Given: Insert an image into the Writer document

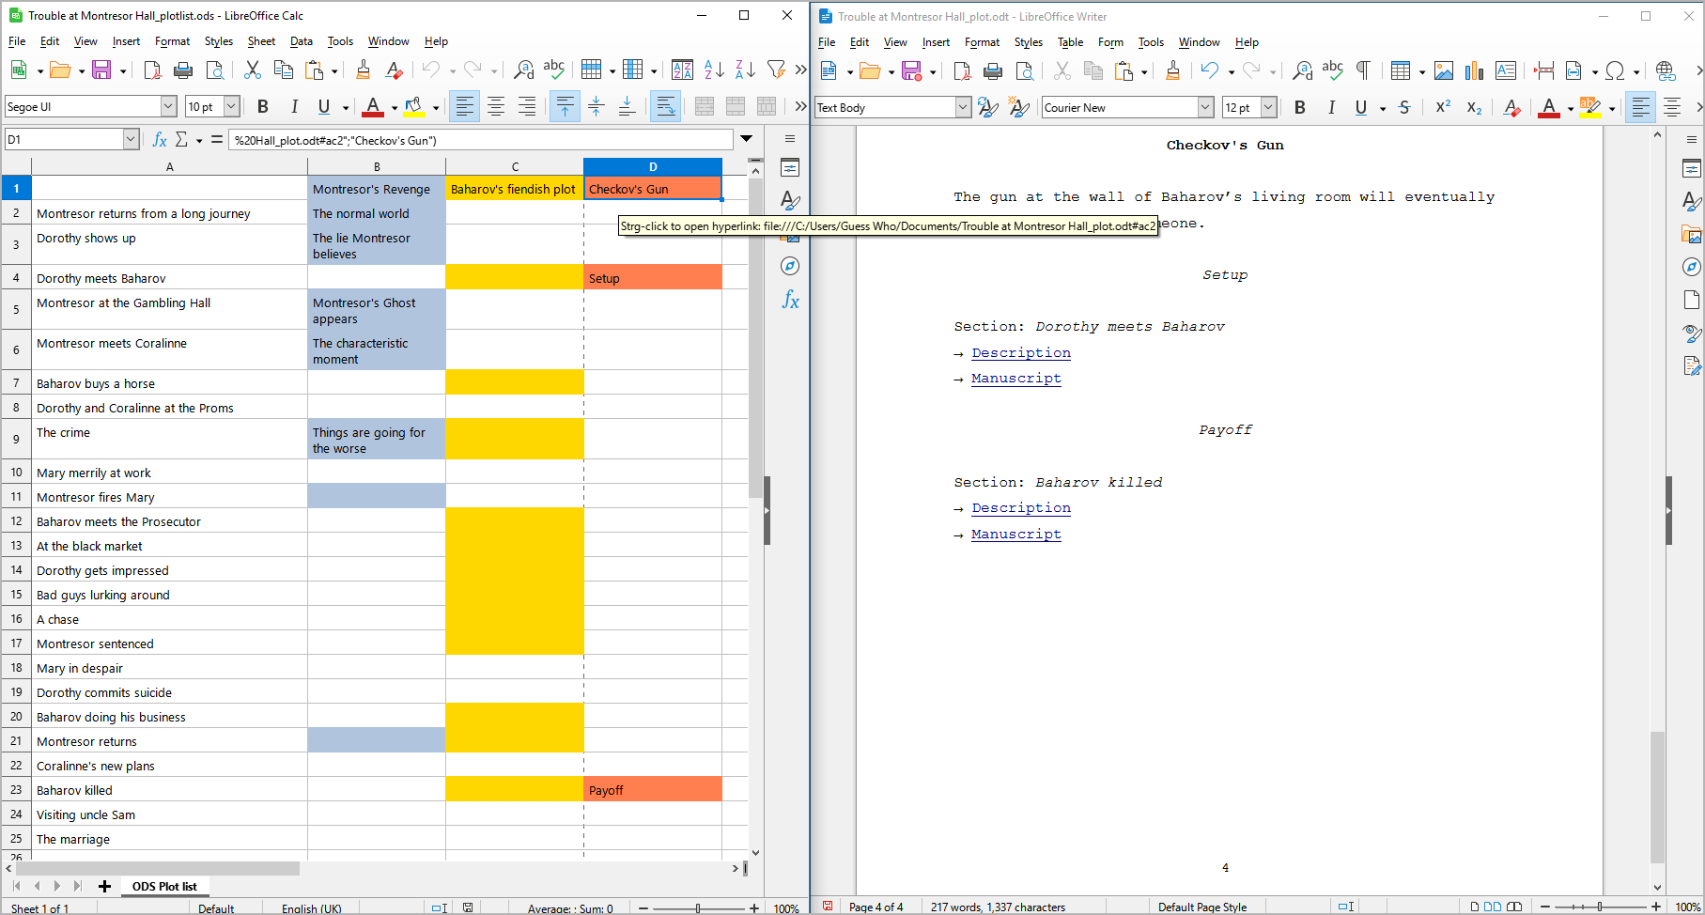Looking at the screenshot, I should tap(1444, 70).
